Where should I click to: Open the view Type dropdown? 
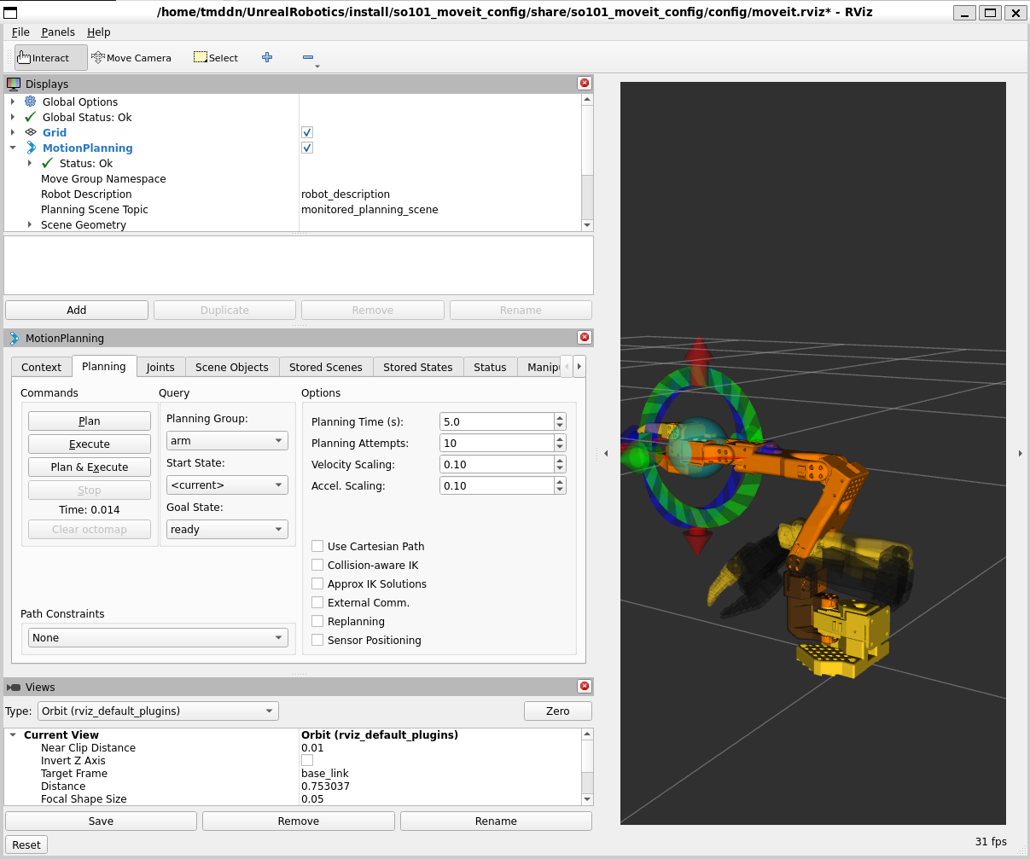coord(158,711)
